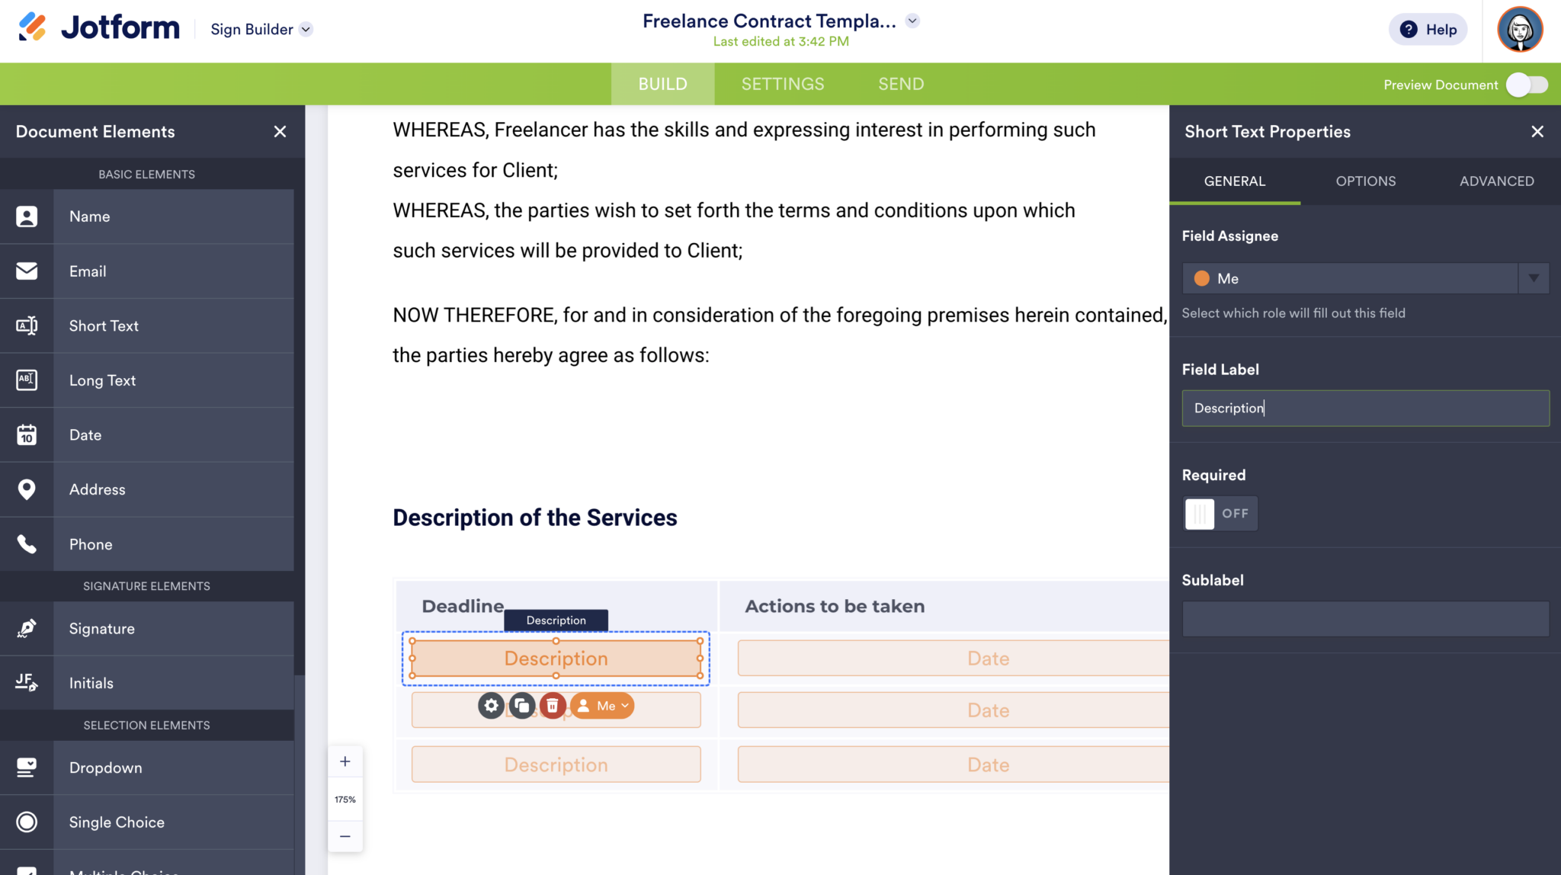
Task: Select the Name element icon
Action: tap(27, 216)
